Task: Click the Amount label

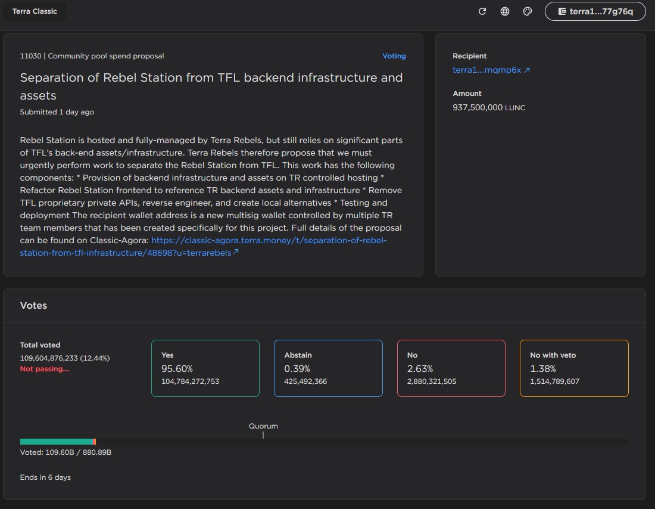Action: point(467,93)
